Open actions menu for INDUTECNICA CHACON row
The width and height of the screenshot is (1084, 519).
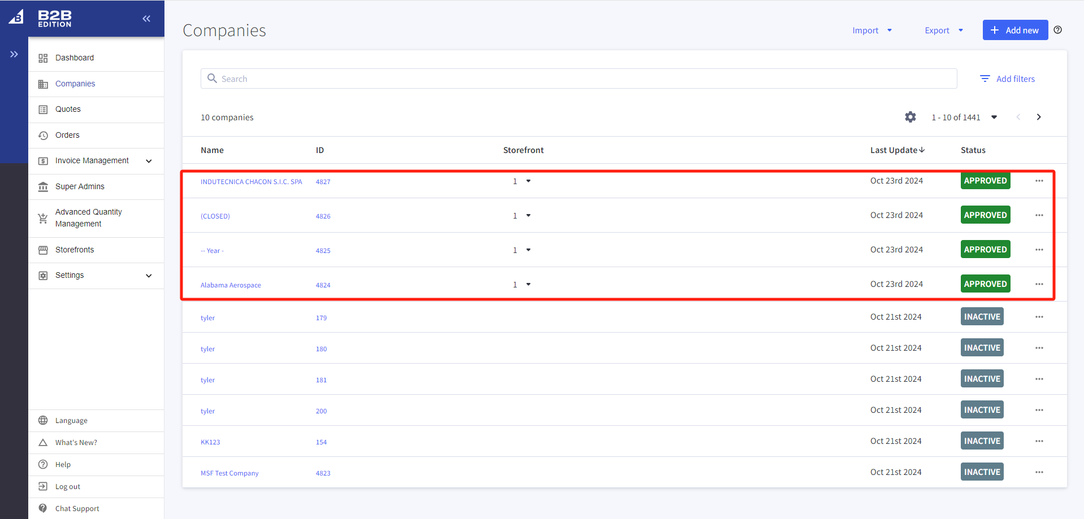[1039, 181]
